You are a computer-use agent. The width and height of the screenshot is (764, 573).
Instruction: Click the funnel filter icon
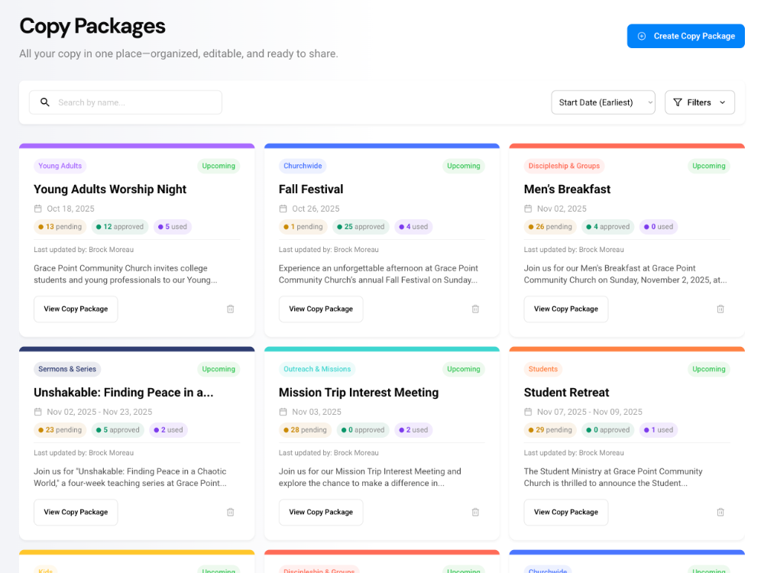click(x=677, y=102)
